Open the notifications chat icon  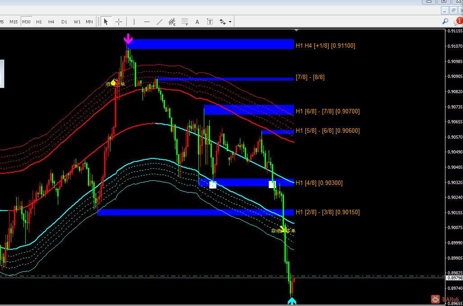pyautogui.click(x=458, y=22)
